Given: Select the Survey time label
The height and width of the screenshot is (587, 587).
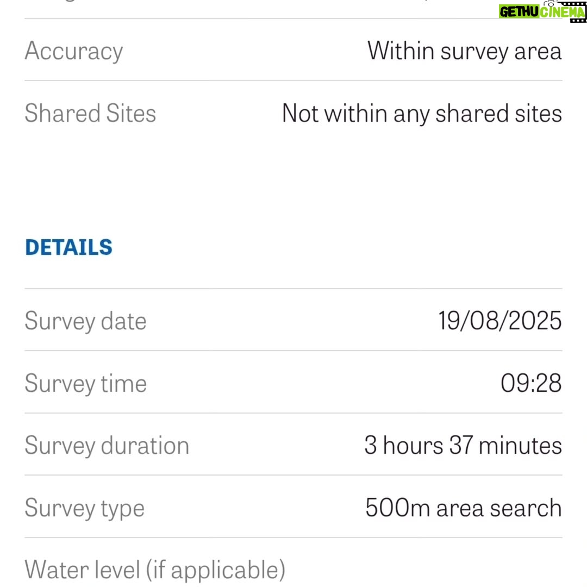Looking at the screenshot, I should click(x=85, y=383).
